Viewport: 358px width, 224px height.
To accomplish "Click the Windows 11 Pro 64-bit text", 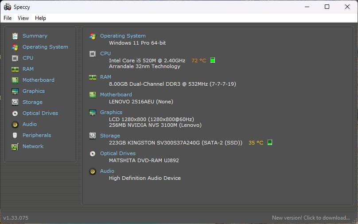I will [x=137, y=43].
